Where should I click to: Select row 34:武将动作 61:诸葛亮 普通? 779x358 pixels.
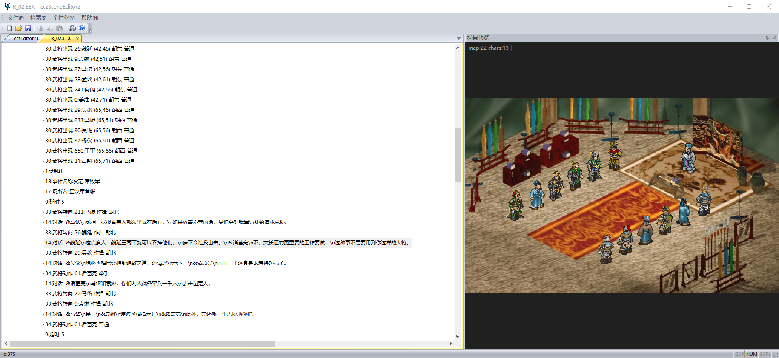pos(77,324)
